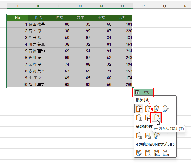
Task: Select the Paste Link icon
Action: point(148,153)
